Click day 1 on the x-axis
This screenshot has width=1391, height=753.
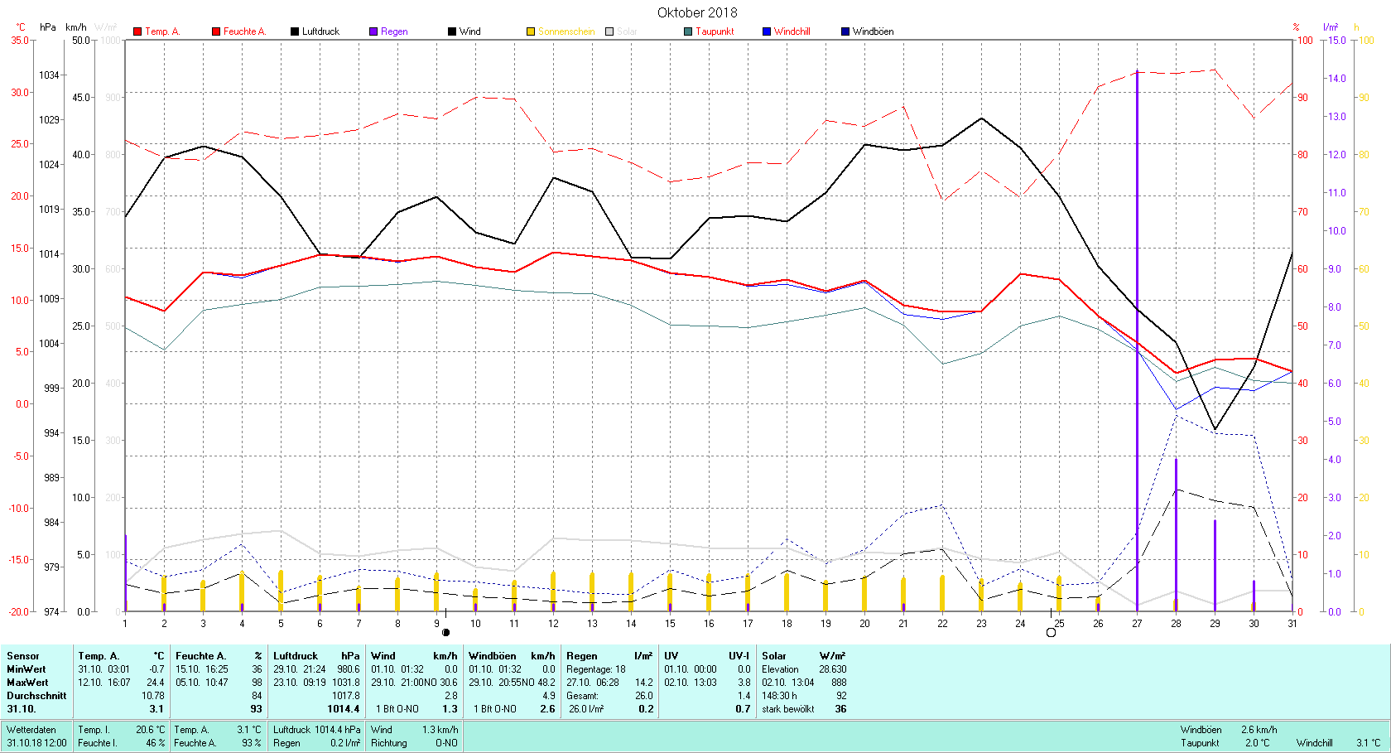(x=125, y=624)
